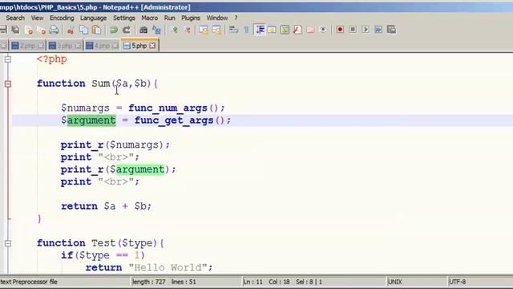Click the Paste toolbar icon
Viewport: 513px width, 289px height.
96,30
